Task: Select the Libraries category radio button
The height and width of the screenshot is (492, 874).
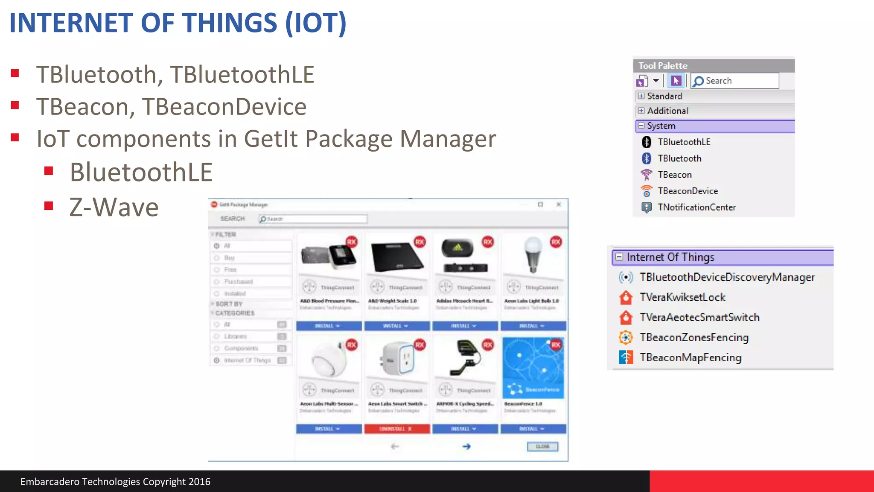Action: [x=217, y=337]
